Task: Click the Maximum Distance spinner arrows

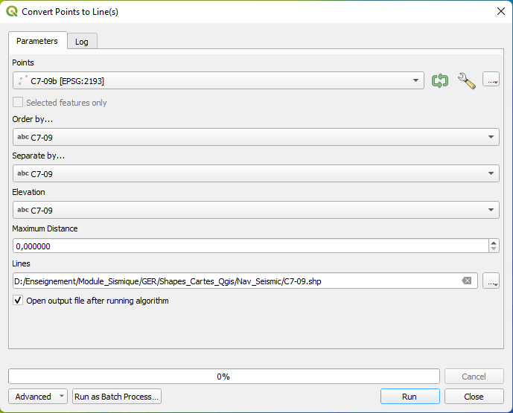Action: coord(494,246)
